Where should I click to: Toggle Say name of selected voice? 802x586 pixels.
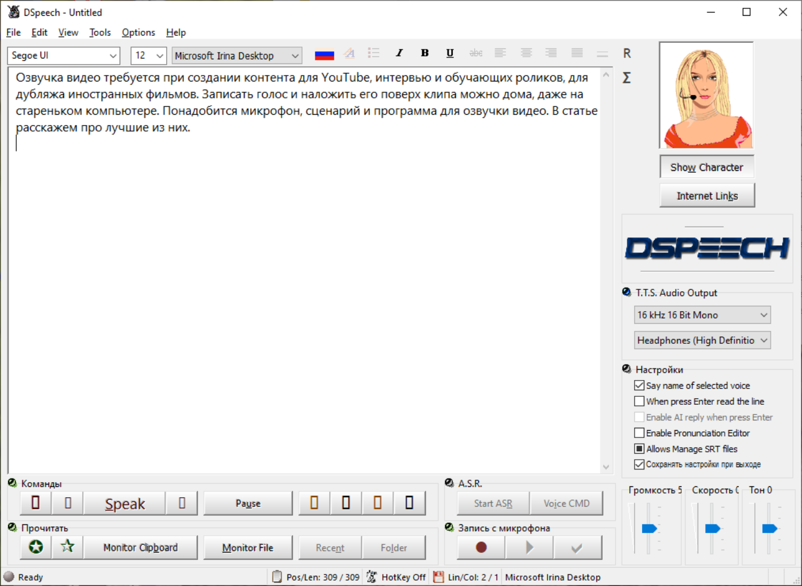click(639, 385)
